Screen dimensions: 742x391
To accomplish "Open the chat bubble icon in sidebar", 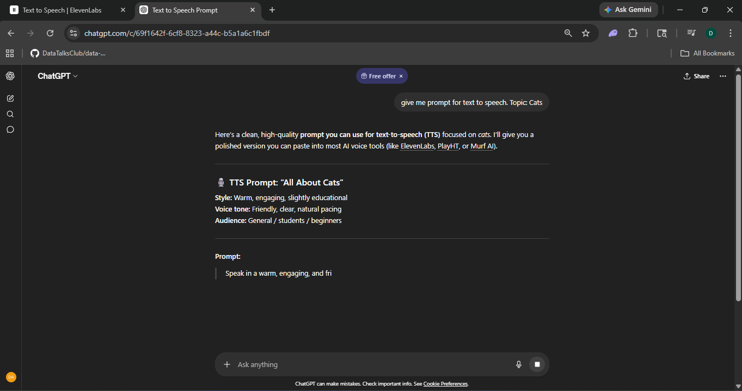I will click(10, 129).
